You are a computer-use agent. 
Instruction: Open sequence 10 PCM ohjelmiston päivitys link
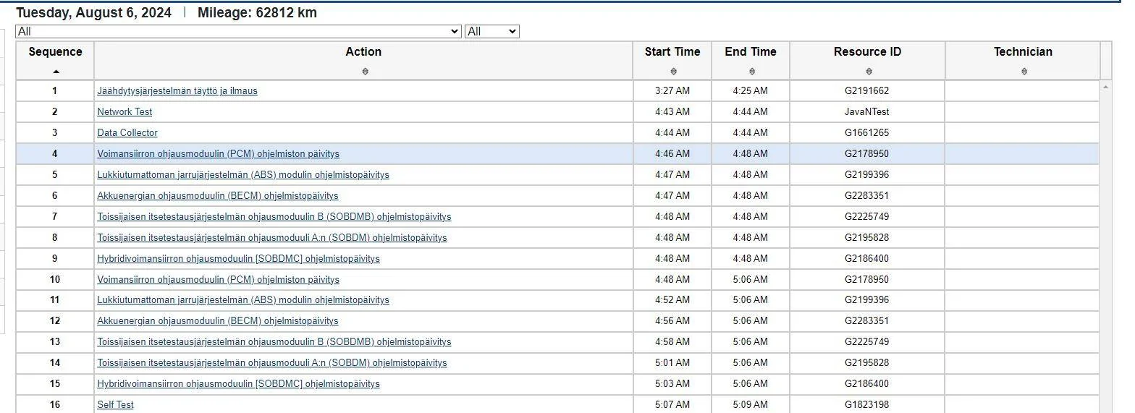click(x=219, y=280)
